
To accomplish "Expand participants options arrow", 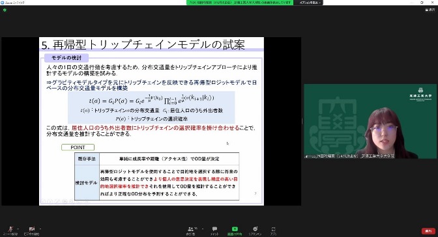I will pyautogui.click(x=203, y=229).
